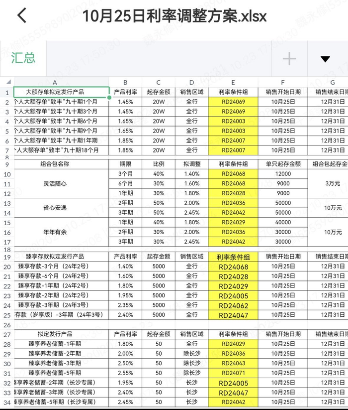Select RD24069 cell in row 2
The image size is (348, 410).
pos(233,102)
